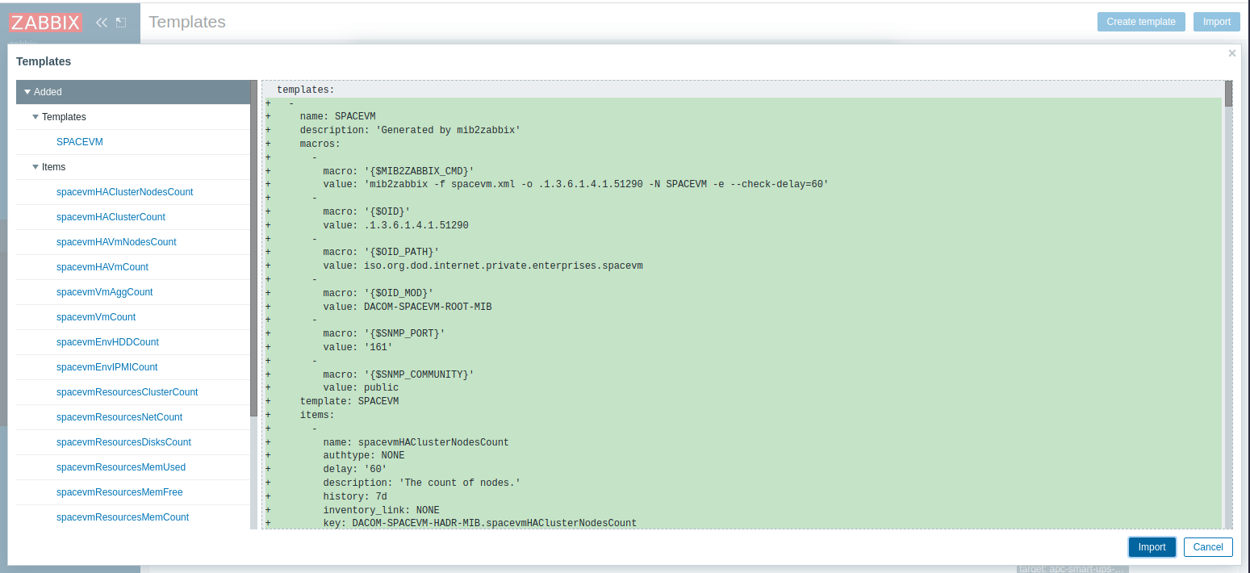Screen dimensions: 1250x573
Task: Select spacevmResourcesMemFree item
Action: click(x=120, y=492)
